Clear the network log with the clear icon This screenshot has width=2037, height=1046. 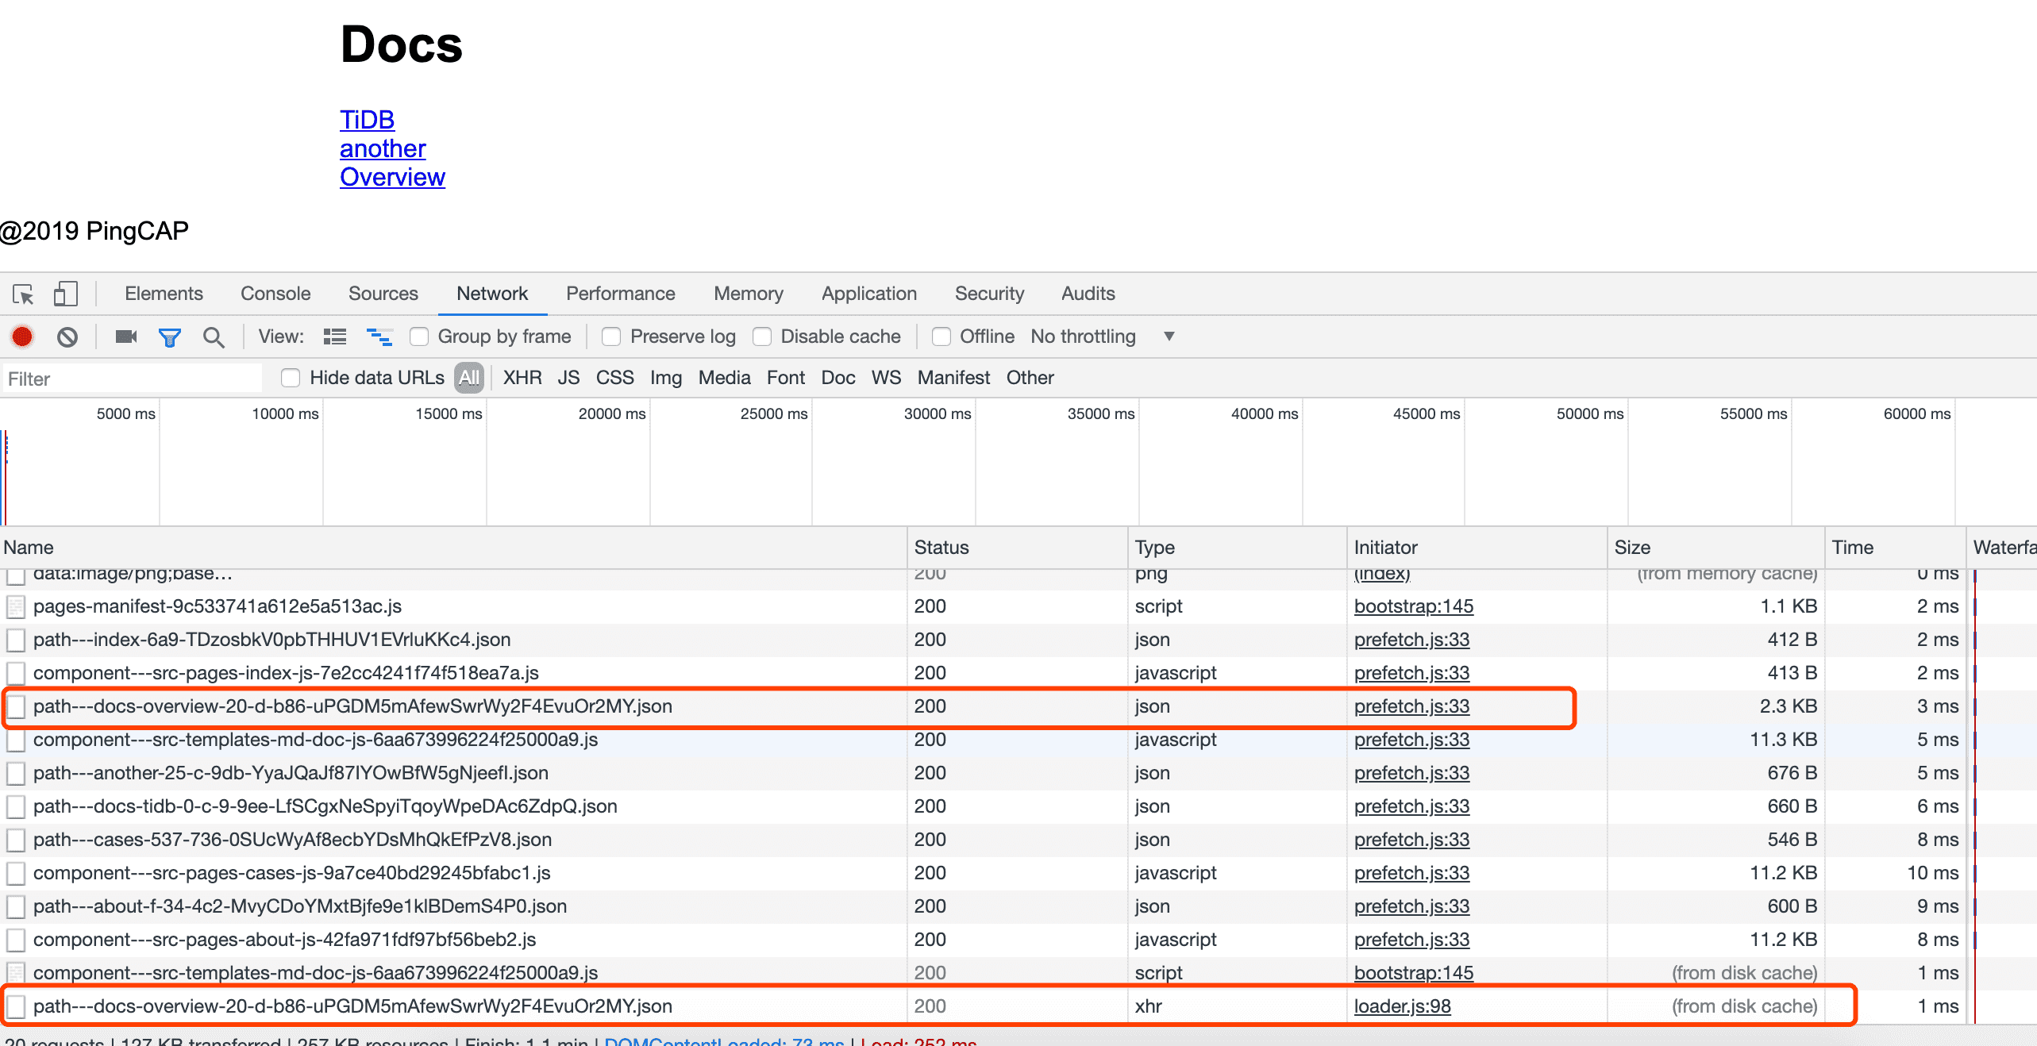67,337
